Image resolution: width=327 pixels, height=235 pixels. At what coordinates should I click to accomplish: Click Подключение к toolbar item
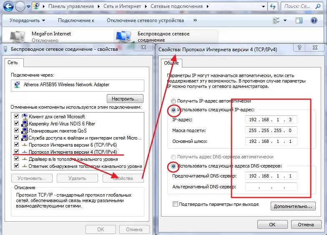pos(76,20)
